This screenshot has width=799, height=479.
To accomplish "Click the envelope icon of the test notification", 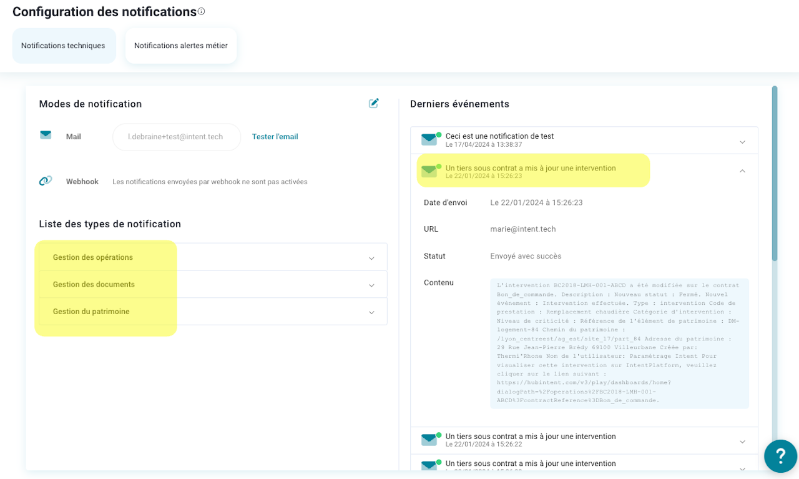I will (x=429, y=139).
